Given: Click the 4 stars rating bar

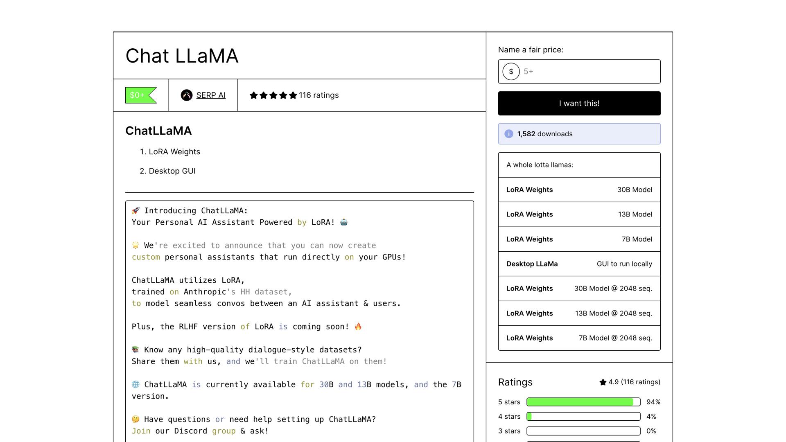Looking at the screenshot, I should coord(583,416).
